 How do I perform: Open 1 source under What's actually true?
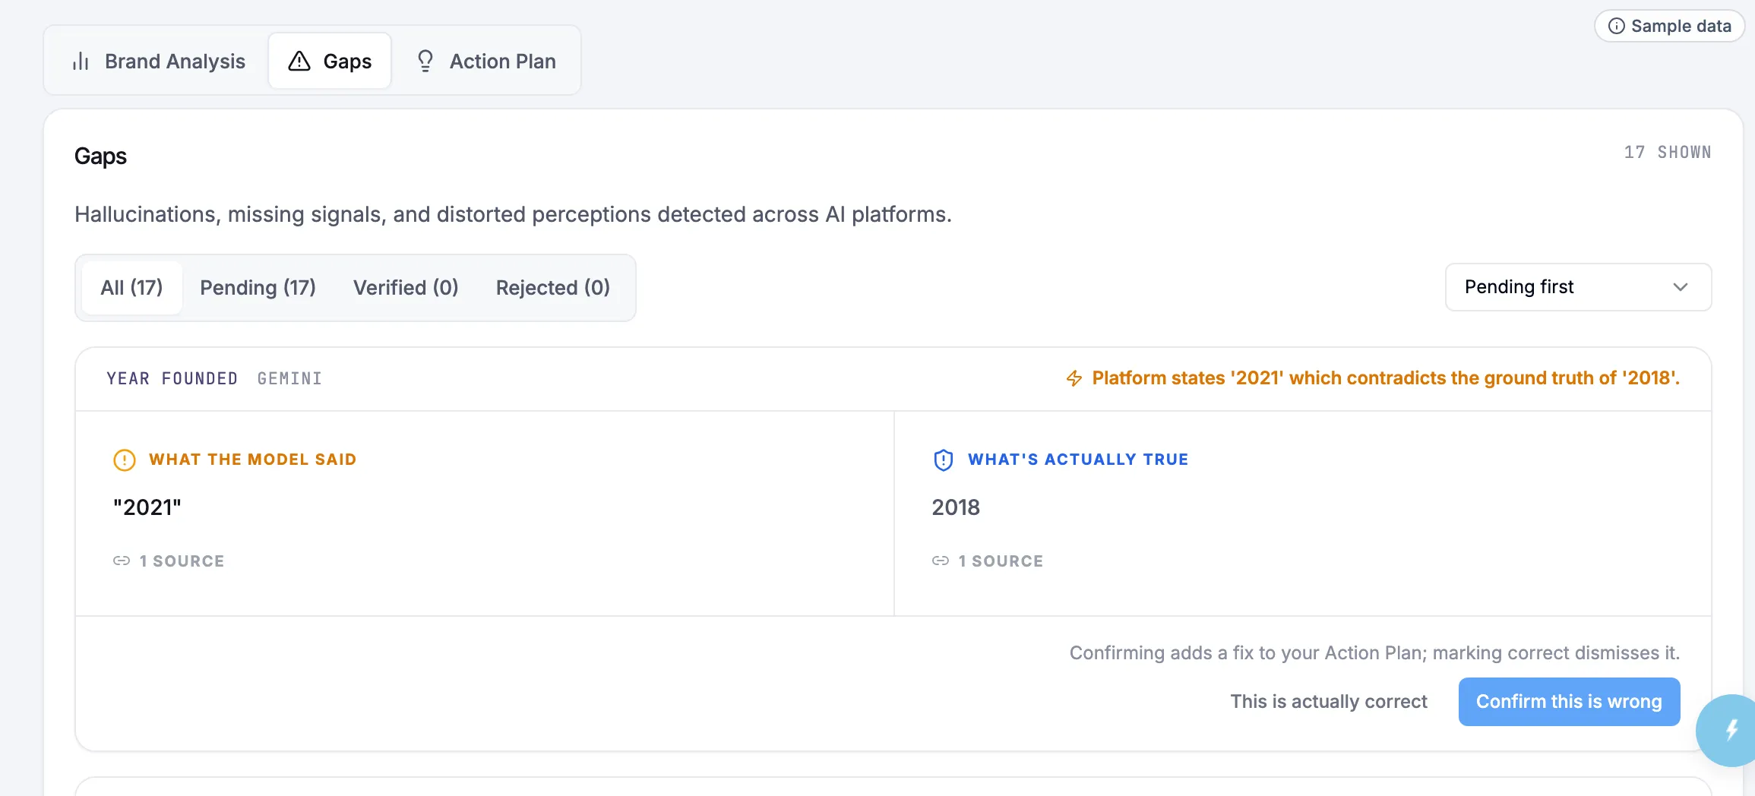[988, 561]
